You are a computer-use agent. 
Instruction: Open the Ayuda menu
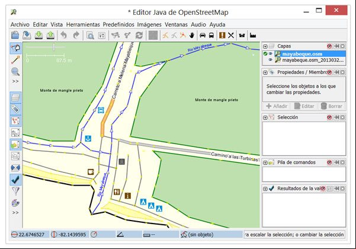pyautogui.click(x=217, y=24)
